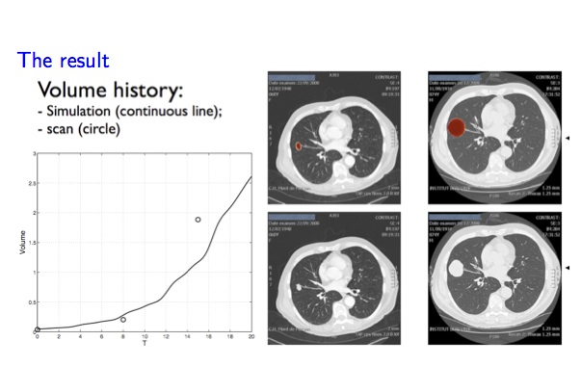
Task: Click the Volume y-axis label
Action: [22, 242]
